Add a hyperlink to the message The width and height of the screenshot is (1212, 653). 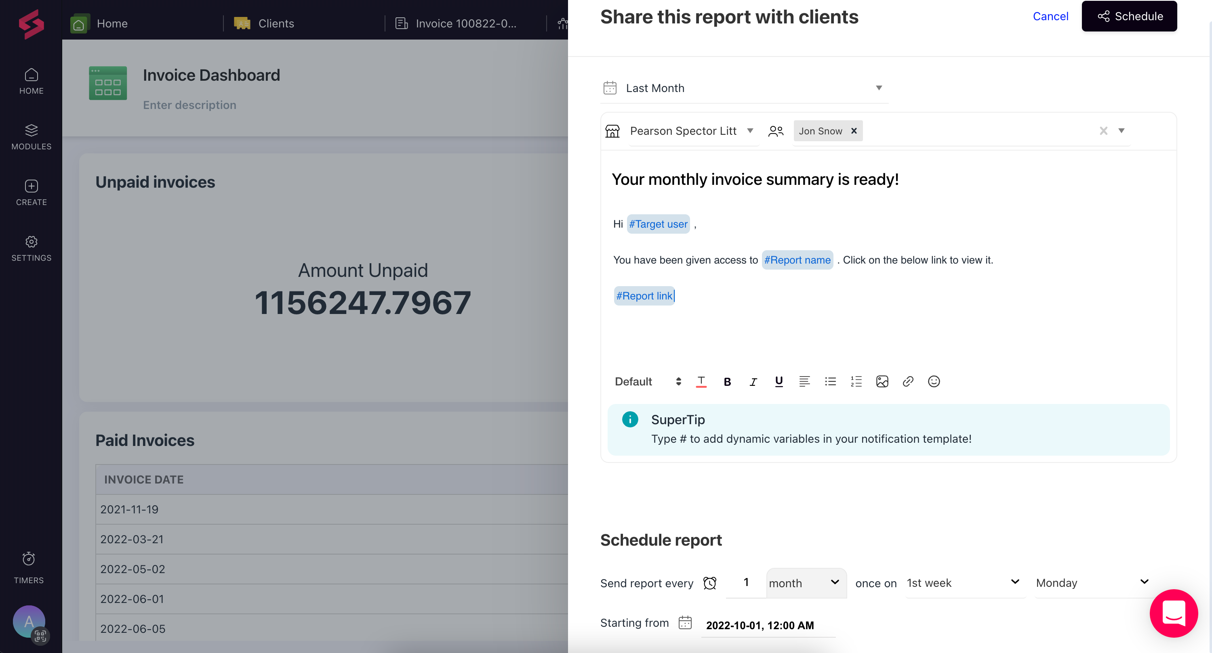pos(908,382)
